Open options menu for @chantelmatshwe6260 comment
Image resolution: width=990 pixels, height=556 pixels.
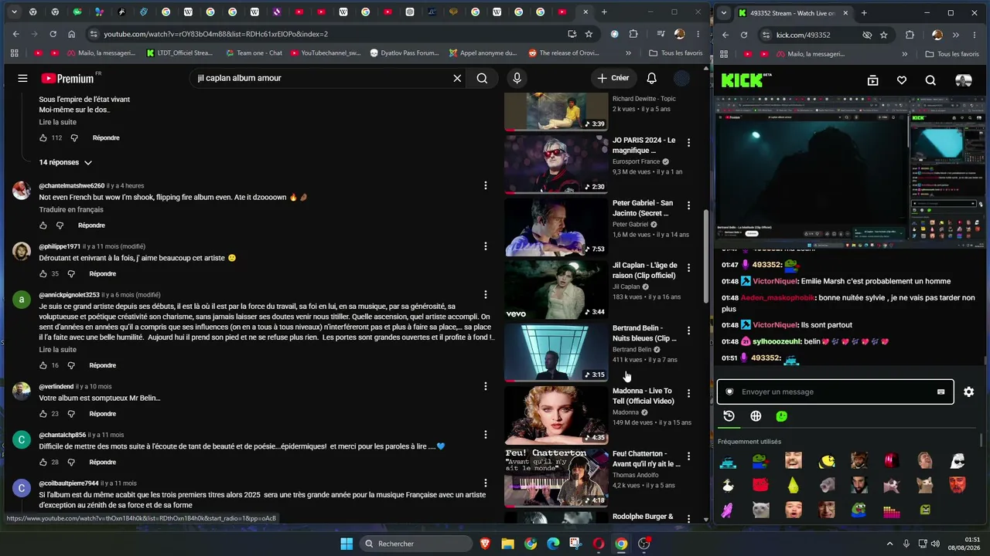click(486, 185)
